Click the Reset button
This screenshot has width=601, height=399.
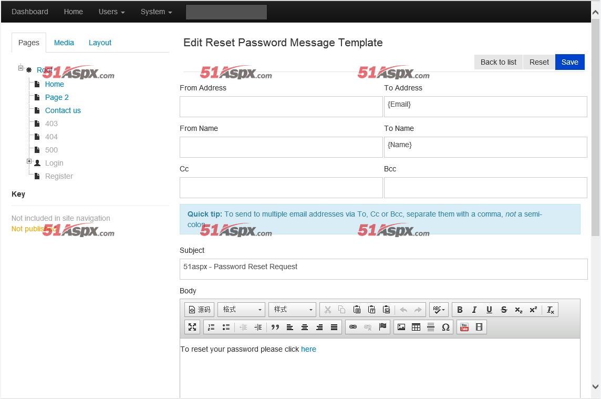[x=539, y=62]
